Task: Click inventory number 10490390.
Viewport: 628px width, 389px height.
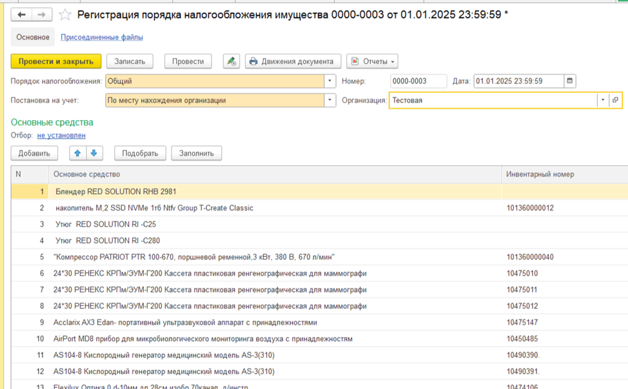Action: [523, 355]
